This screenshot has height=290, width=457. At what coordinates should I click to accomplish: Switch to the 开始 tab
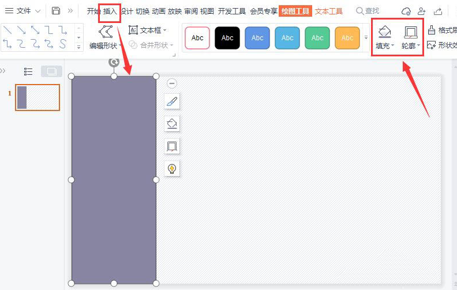(x=93, y=12)
